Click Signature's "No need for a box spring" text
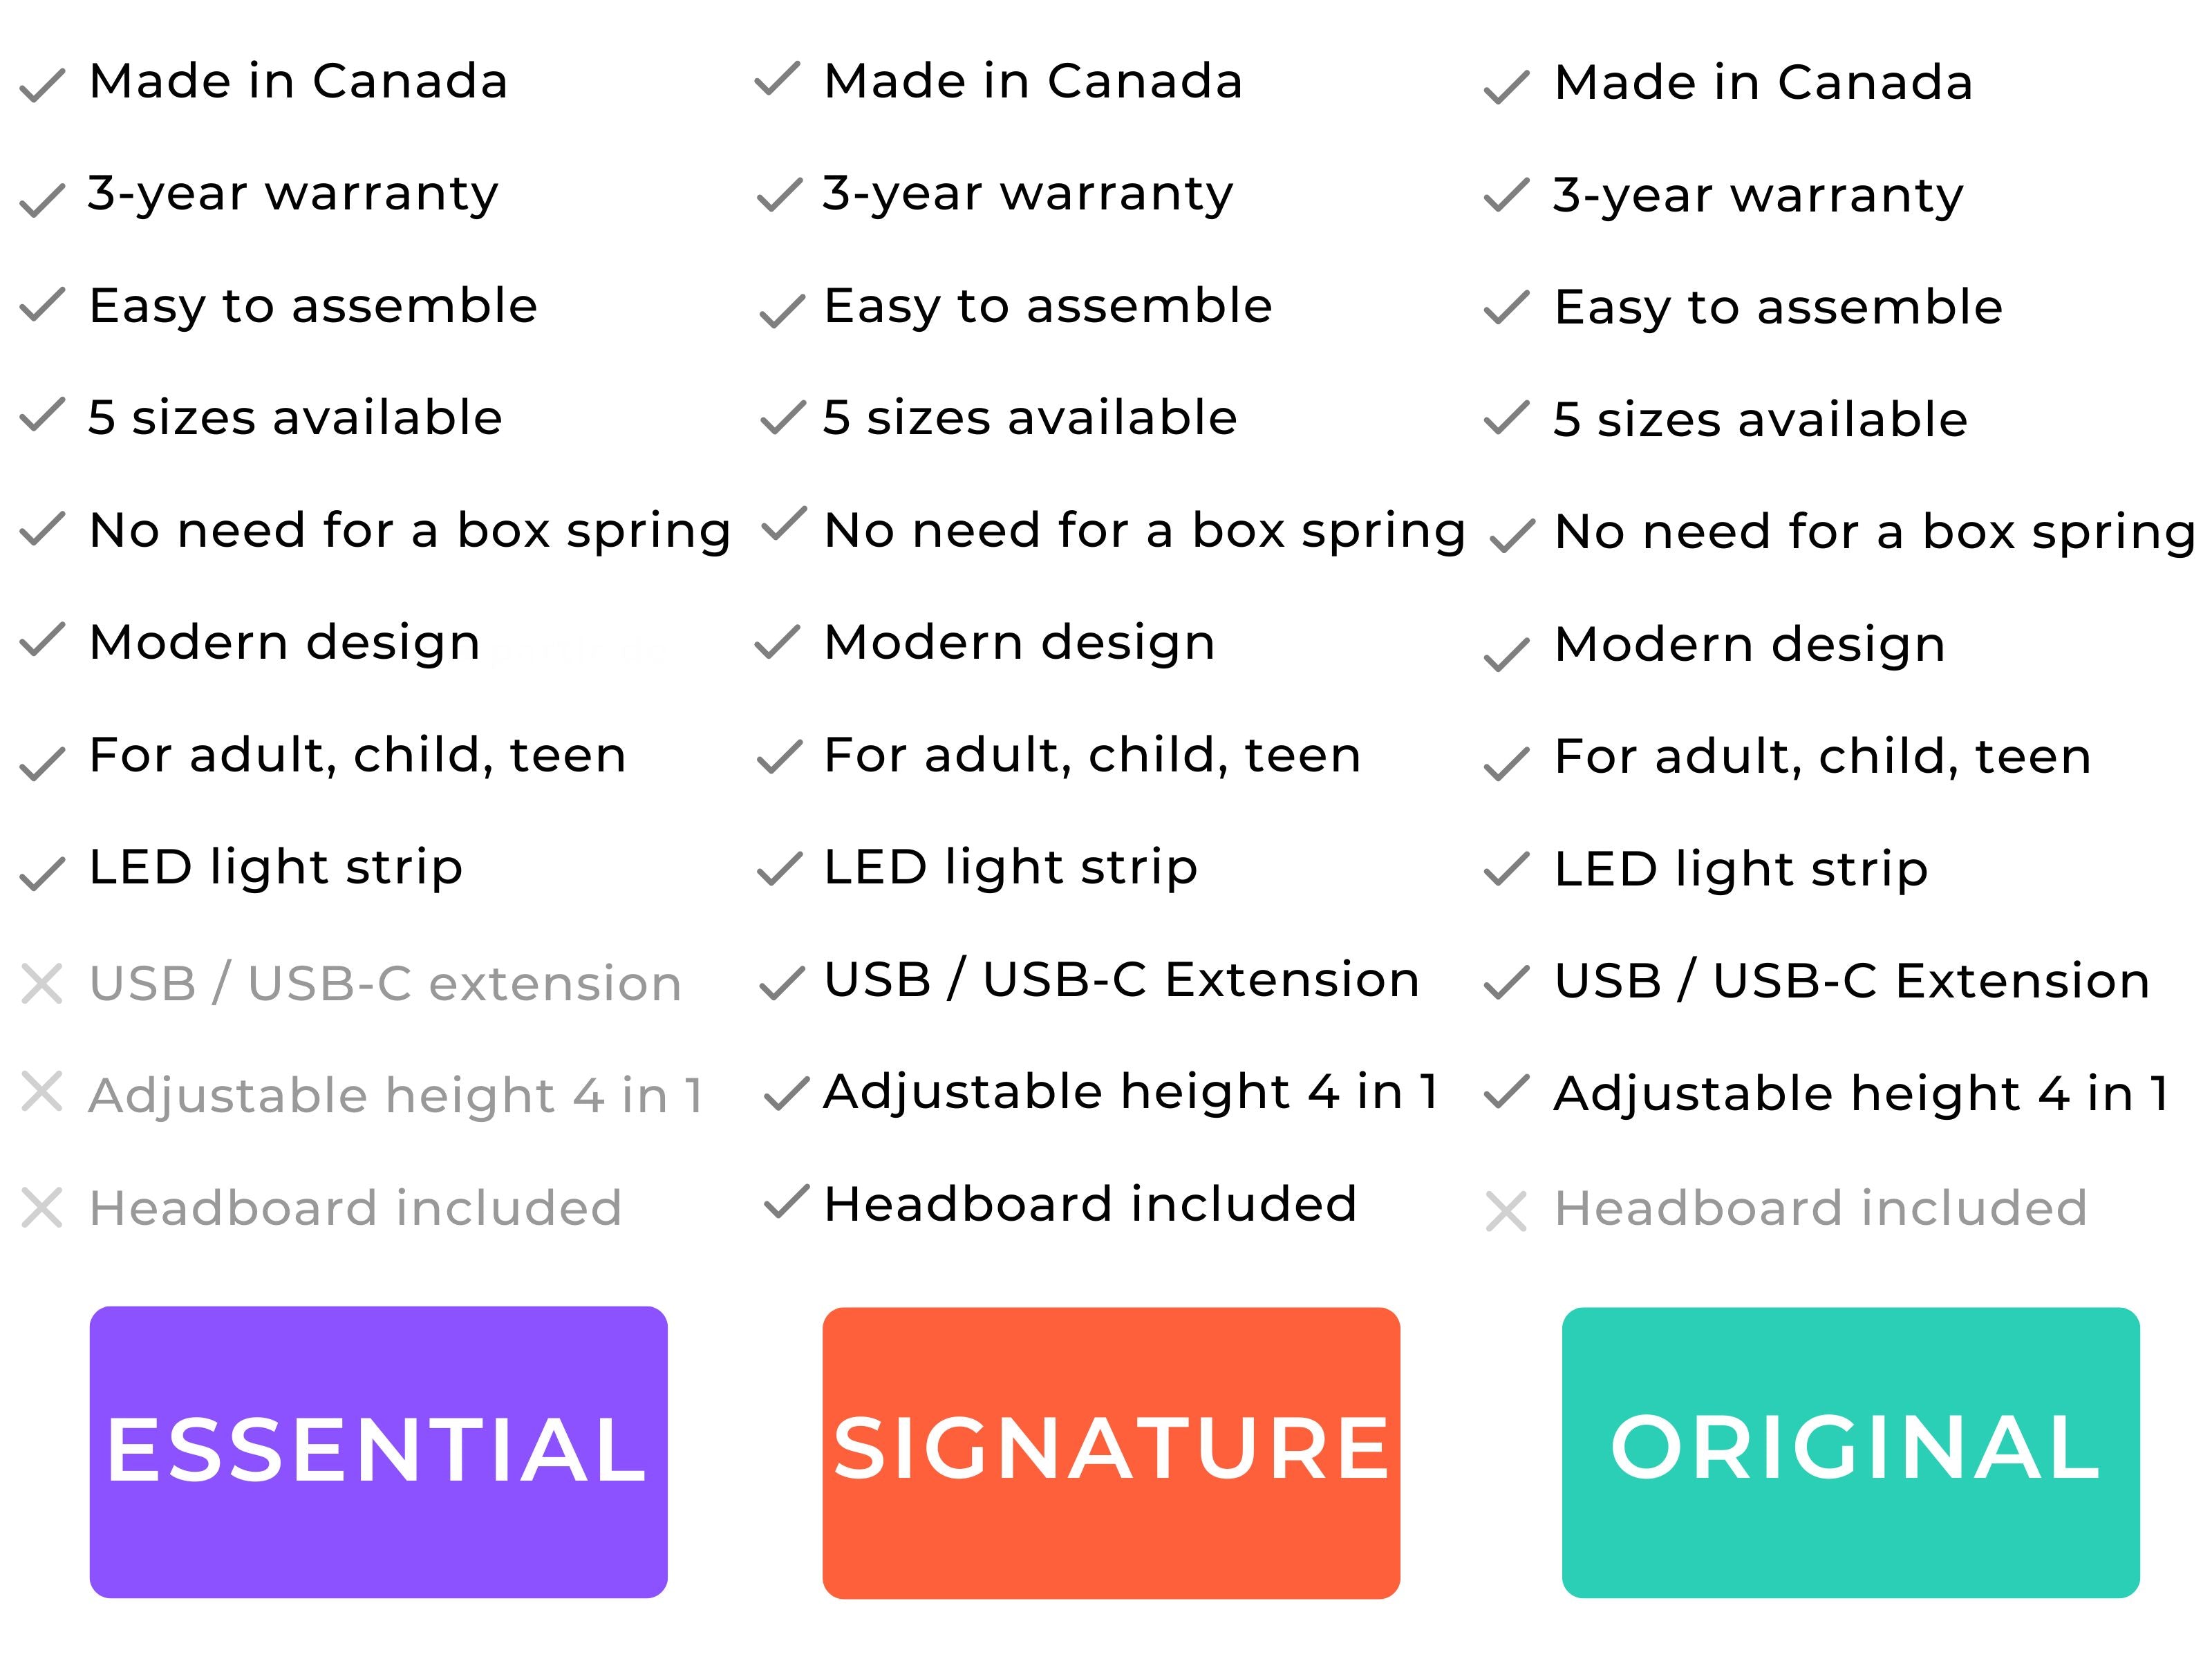This screenshot has width=2212, height=1659. (1145, 531)
